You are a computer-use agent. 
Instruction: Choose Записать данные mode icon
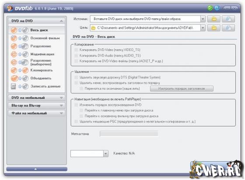(x=20, y=86)
